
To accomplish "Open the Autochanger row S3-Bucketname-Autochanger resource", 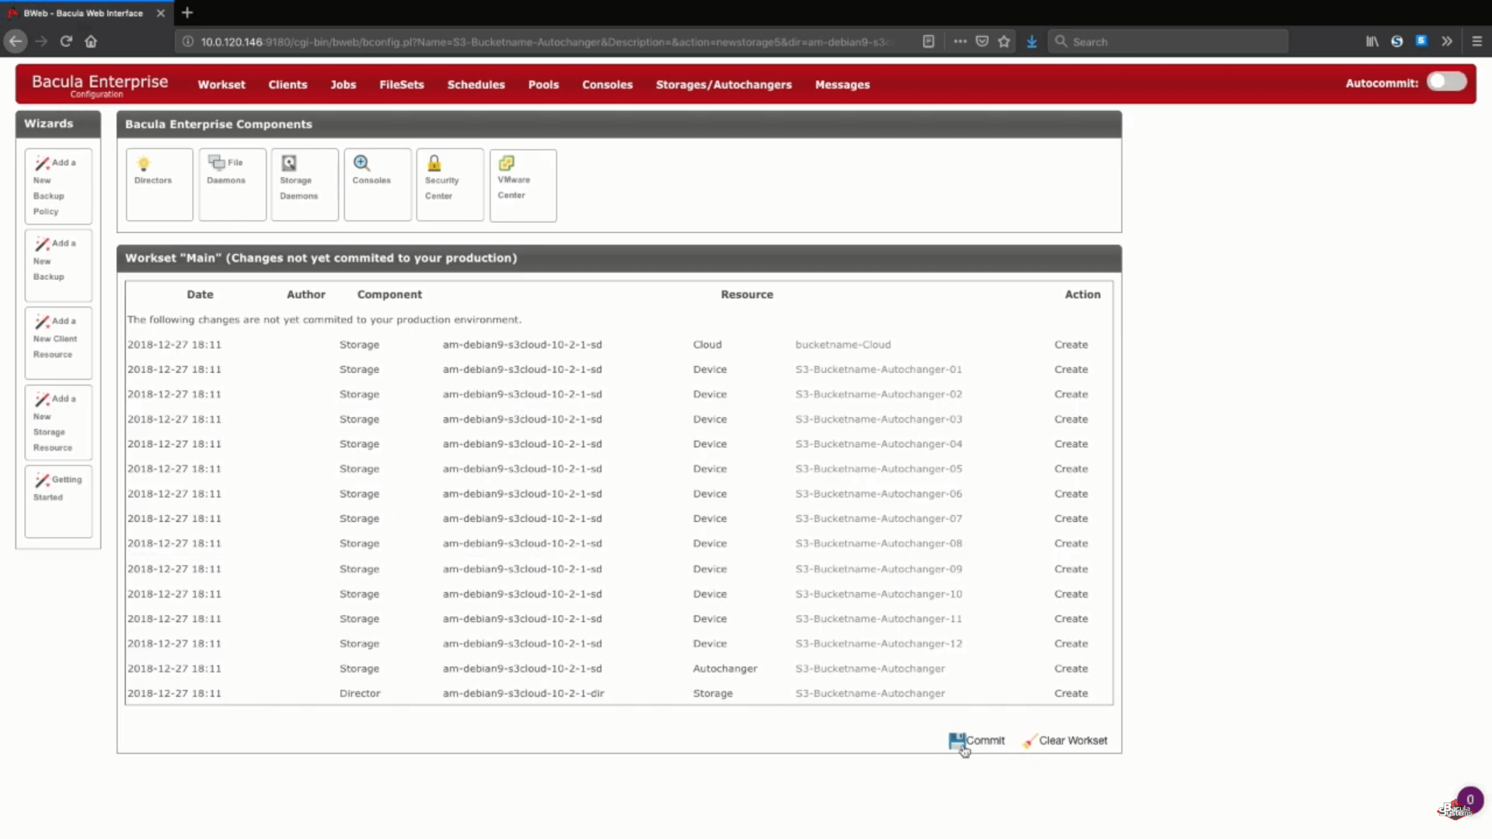I will click(x=870, y=668).
